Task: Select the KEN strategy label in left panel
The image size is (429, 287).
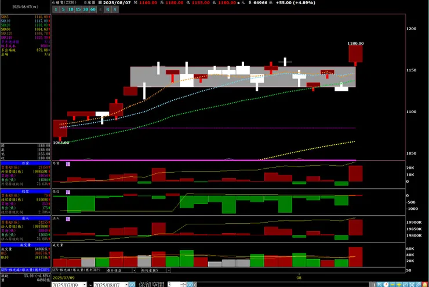Action: (26, 270)
